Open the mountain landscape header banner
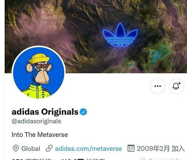The width and height of the screenshot is (187, 160). (96, 37)
